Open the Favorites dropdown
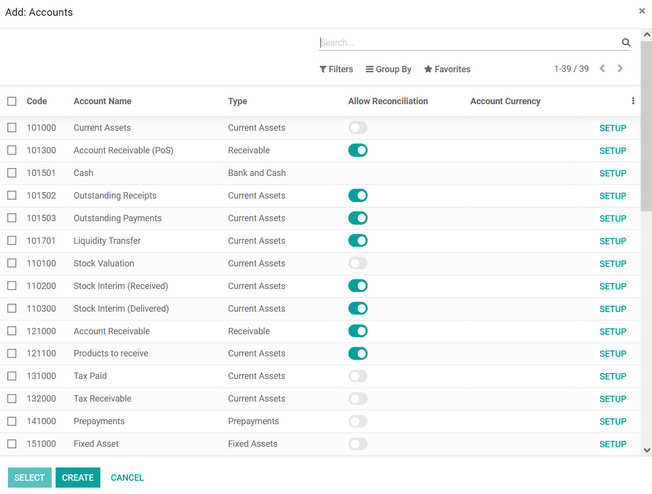 tap(447, 69)
